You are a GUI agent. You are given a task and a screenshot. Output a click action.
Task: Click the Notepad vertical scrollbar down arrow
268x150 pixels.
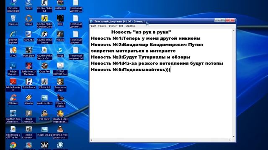(x=234, y=137)
